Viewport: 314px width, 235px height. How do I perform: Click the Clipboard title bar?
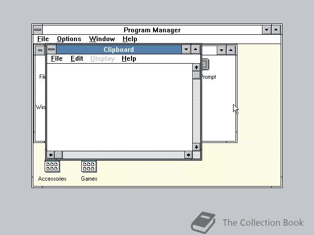pyautogui.click(x=119, y=49)
